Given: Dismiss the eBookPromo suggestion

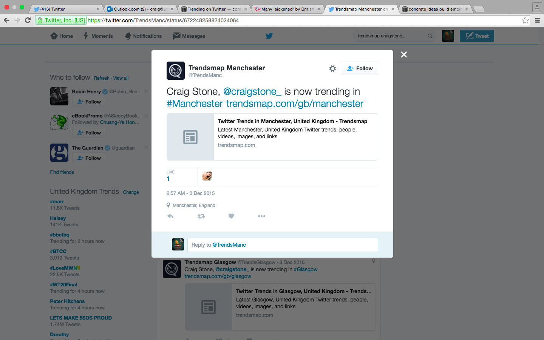Looking at the screenshot, I should point(146,116).
